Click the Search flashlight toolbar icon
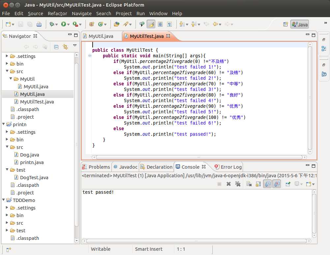 pos(126,24)
